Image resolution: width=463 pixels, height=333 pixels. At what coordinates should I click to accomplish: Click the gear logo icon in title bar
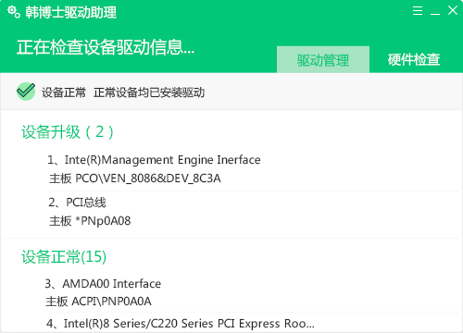coord(14,12)
